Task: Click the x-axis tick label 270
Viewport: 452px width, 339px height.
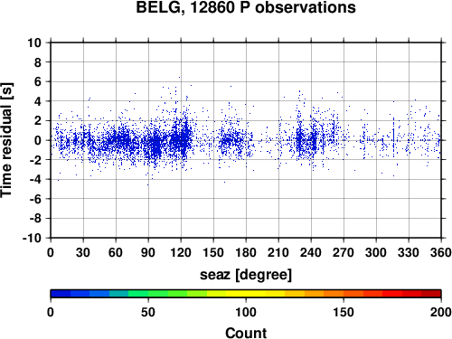Action: (x=344, y=252)
